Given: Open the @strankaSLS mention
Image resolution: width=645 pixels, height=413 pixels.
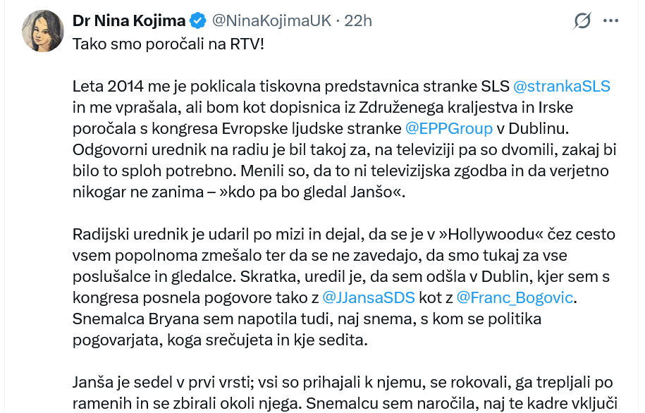Looking at the screenshot, I should tap(561, 87).
